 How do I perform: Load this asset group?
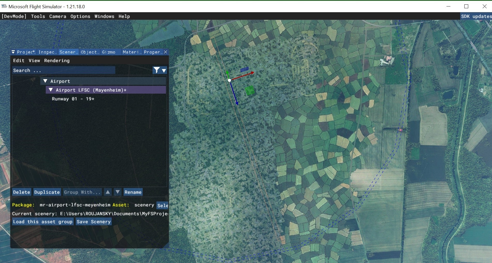(x=43, y=221)
